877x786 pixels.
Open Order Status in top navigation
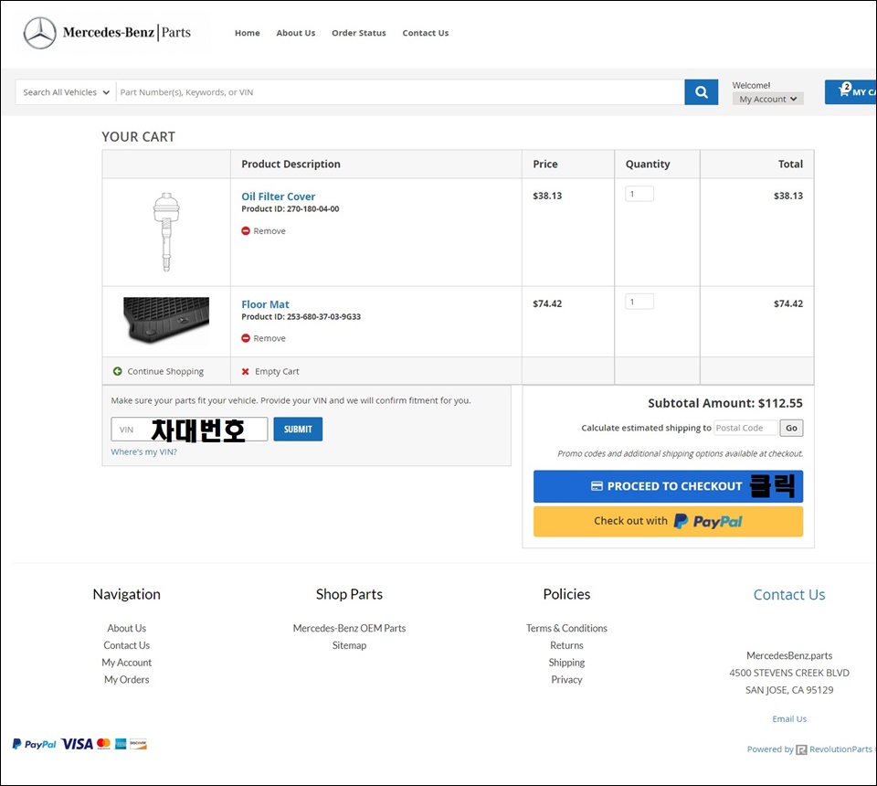358,33
